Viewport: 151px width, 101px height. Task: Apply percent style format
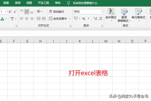(x=84, y=18)
